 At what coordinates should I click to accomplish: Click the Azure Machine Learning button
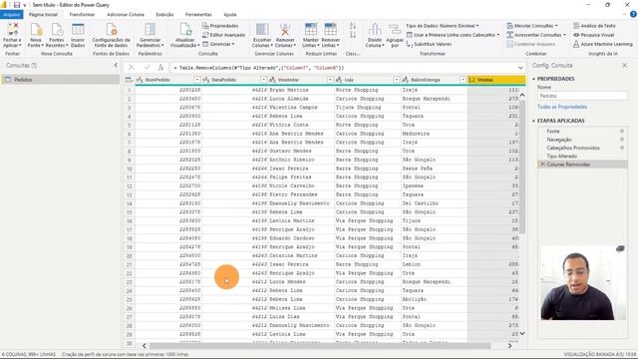coord(602,44)
